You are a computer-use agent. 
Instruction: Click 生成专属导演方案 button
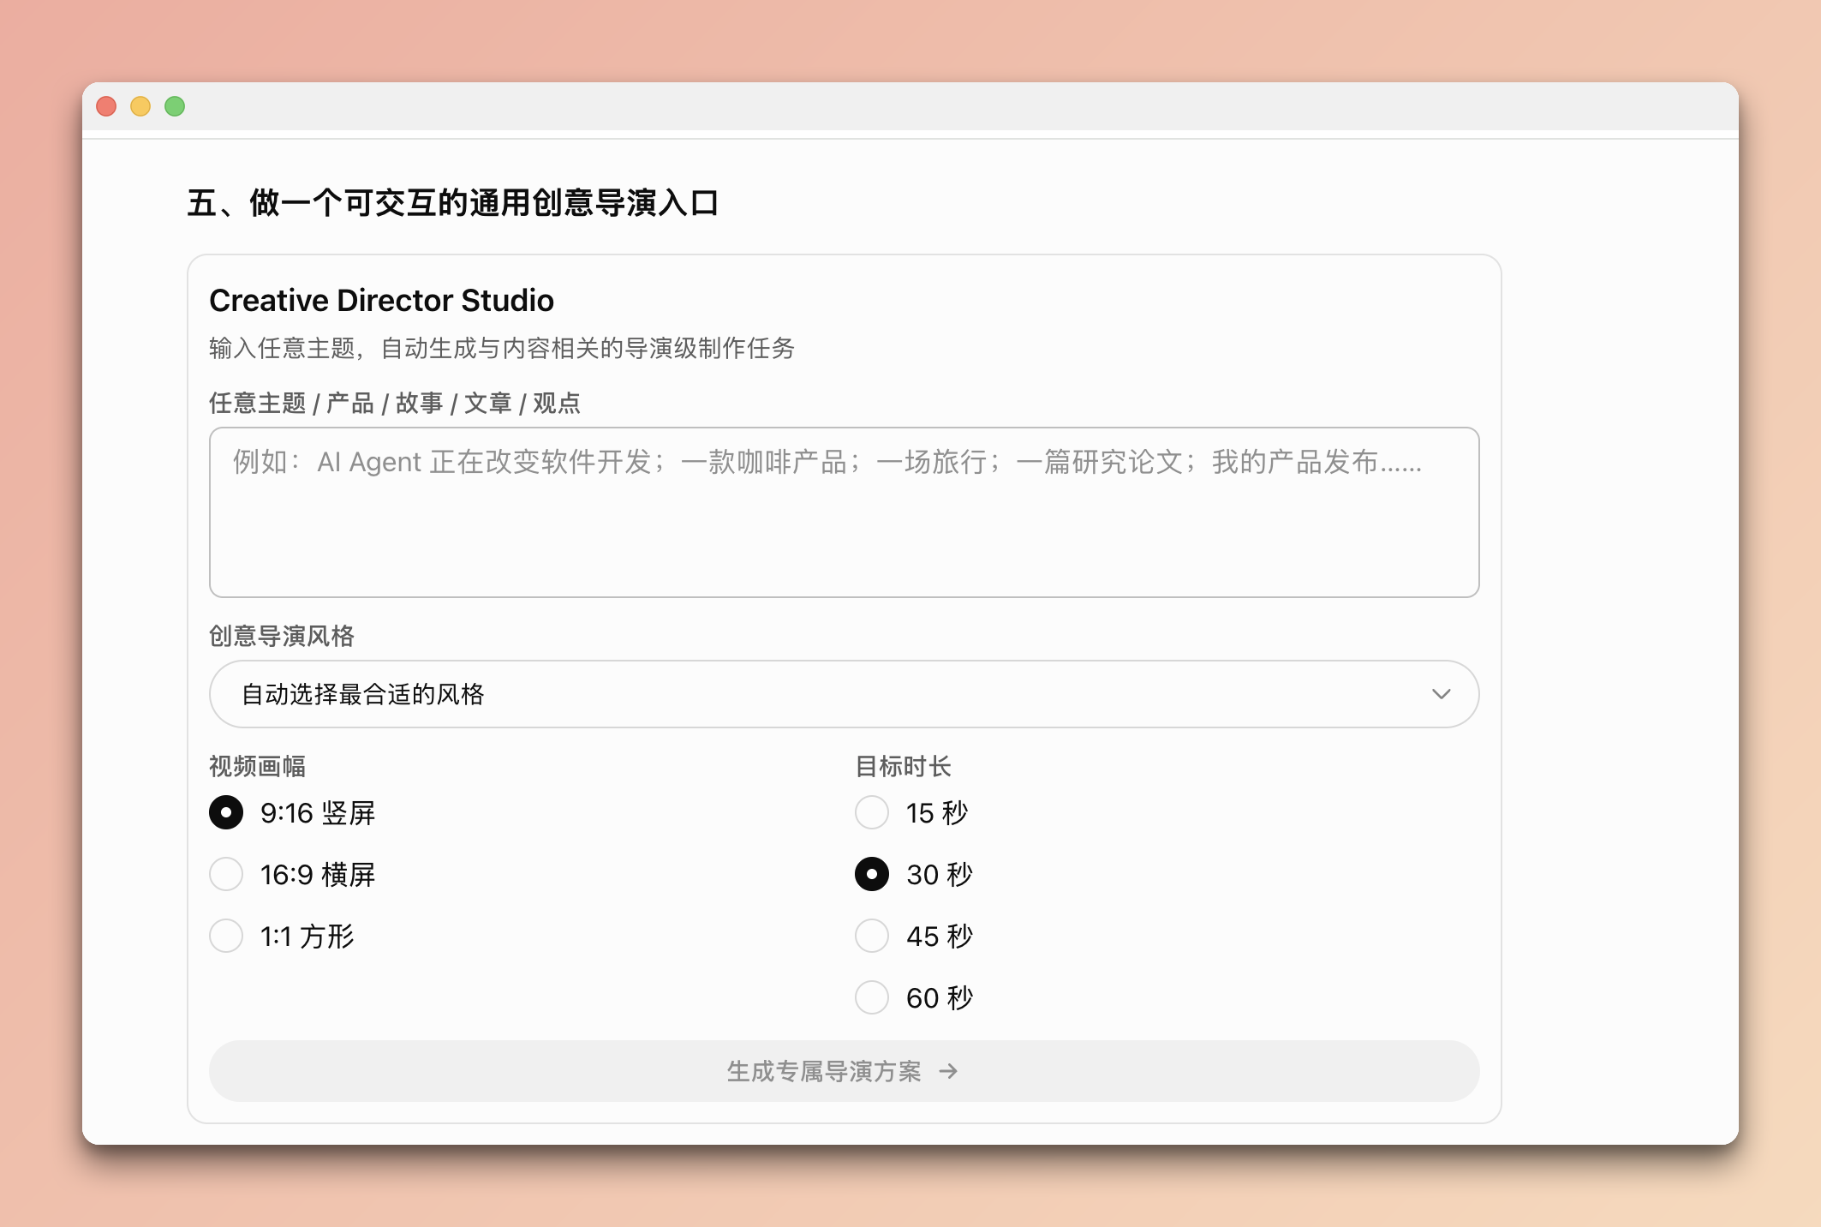pos(844,1071)
